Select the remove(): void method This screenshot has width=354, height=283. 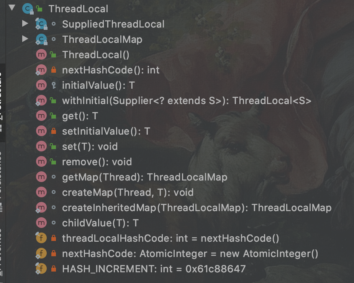point(97,162)
